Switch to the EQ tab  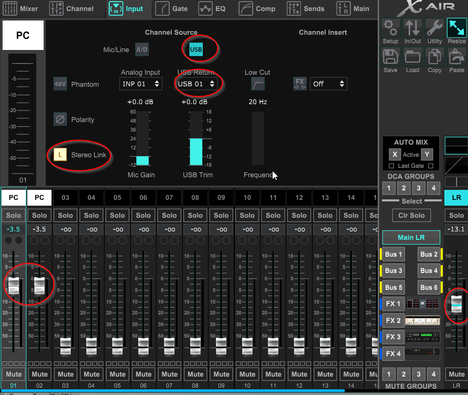(212, 8)
